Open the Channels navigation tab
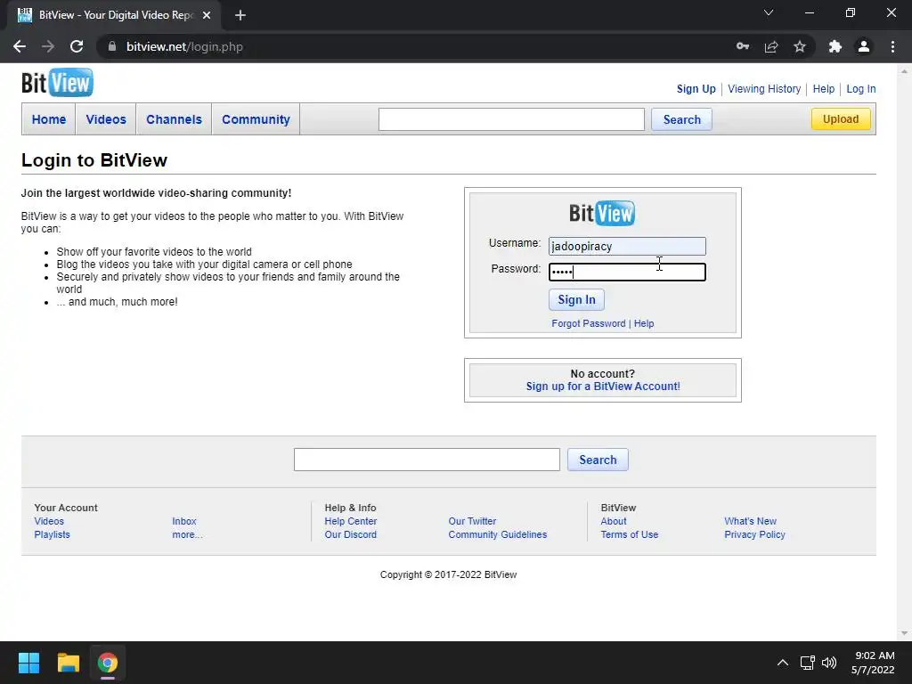This screenshot has width=912, height=684. 174,119
